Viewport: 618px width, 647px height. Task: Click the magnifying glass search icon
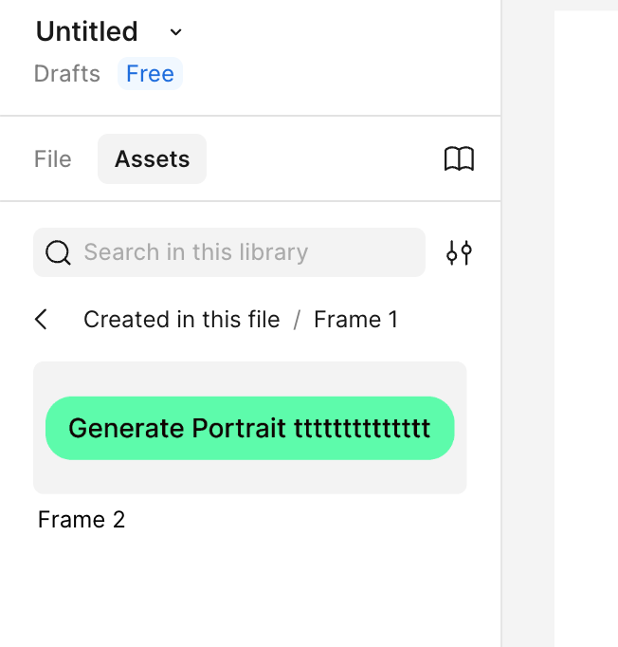[x=58, y=252]
